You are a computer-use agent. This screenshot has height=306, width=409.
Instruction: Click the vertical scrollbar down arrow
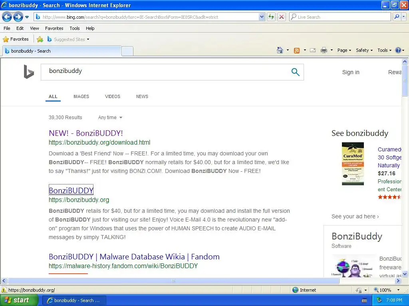(405, 274)
